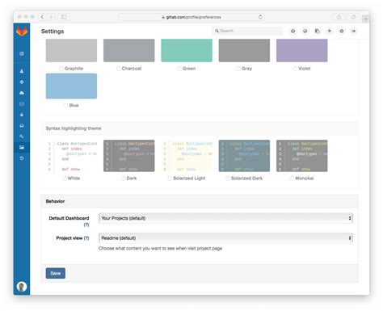Viewport: 383px width, 311px height.
Task: Click the Green color swatch
Action: coord(187,50)
